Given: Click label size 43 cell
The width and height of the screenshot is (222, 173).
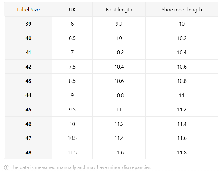Looking at the screenshot, I should pyautogui.click(x=28, y=81).
